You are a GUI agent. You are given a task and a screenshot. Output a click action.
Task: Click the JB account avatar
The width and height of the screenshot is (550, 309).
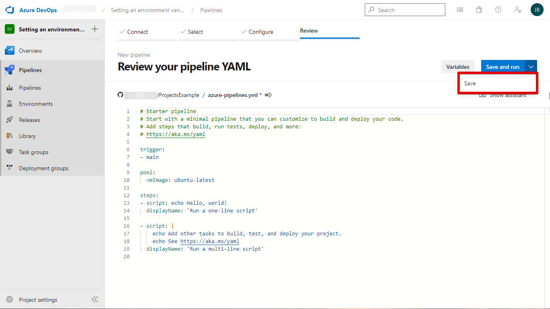(537, 10)
